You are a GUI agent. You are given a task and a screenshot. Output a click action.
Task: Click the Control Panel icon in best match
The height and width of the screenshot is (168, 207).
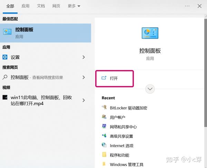[x=7, y=32]
